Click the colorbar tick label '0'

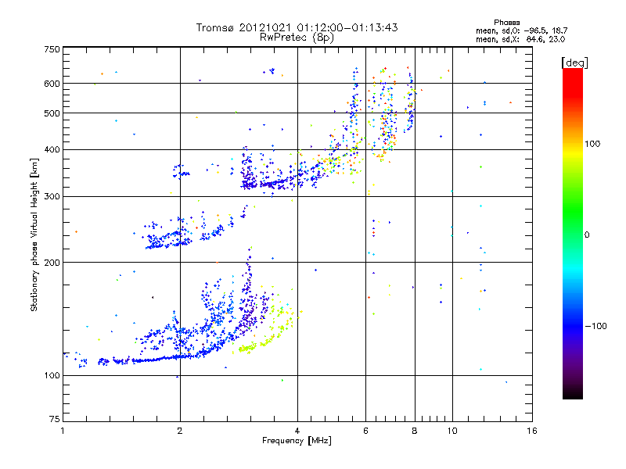click(x=587, y=235)
